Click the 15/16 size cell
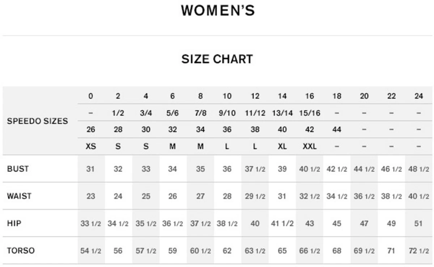The height and width of the screenshot is (267, 434). (x=310, y=113)
